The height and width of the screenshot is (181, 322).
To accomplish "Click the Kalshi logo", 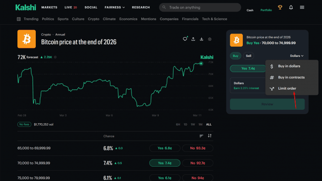I will point(25,8).
